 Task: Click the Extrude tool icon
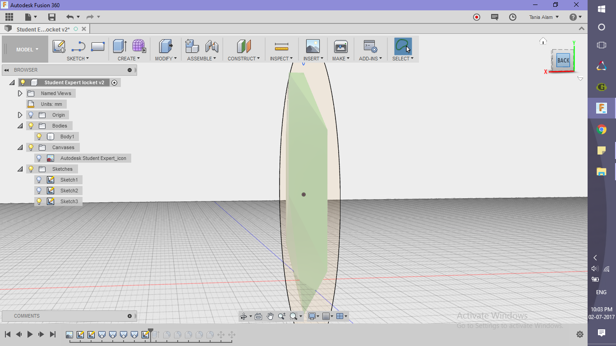[120, 46]
